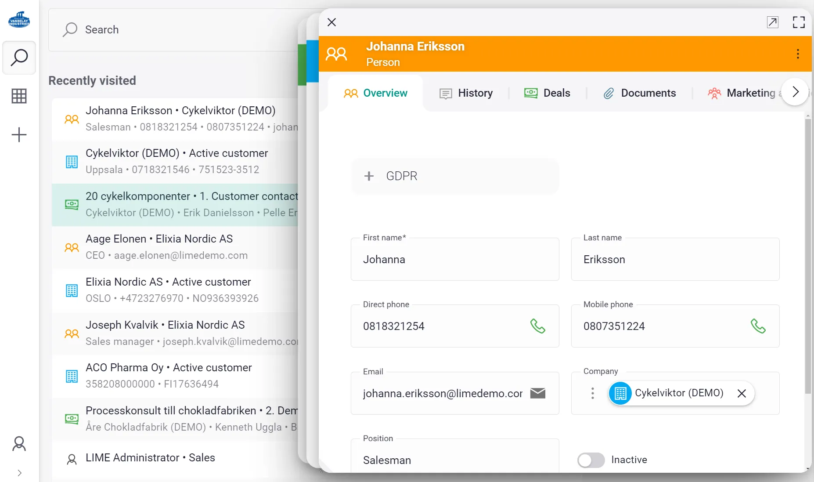
Task: Switch to the History tab
Action: (466, 93)
